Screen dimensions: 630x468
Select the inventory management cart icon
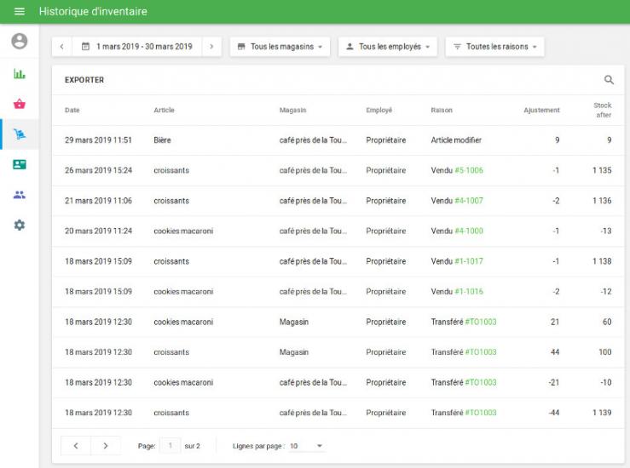tap(20, 134)
